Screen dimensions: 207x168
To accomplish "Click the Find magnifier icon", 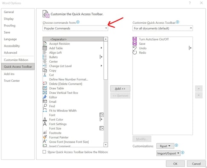I will [x=45, y=106].
